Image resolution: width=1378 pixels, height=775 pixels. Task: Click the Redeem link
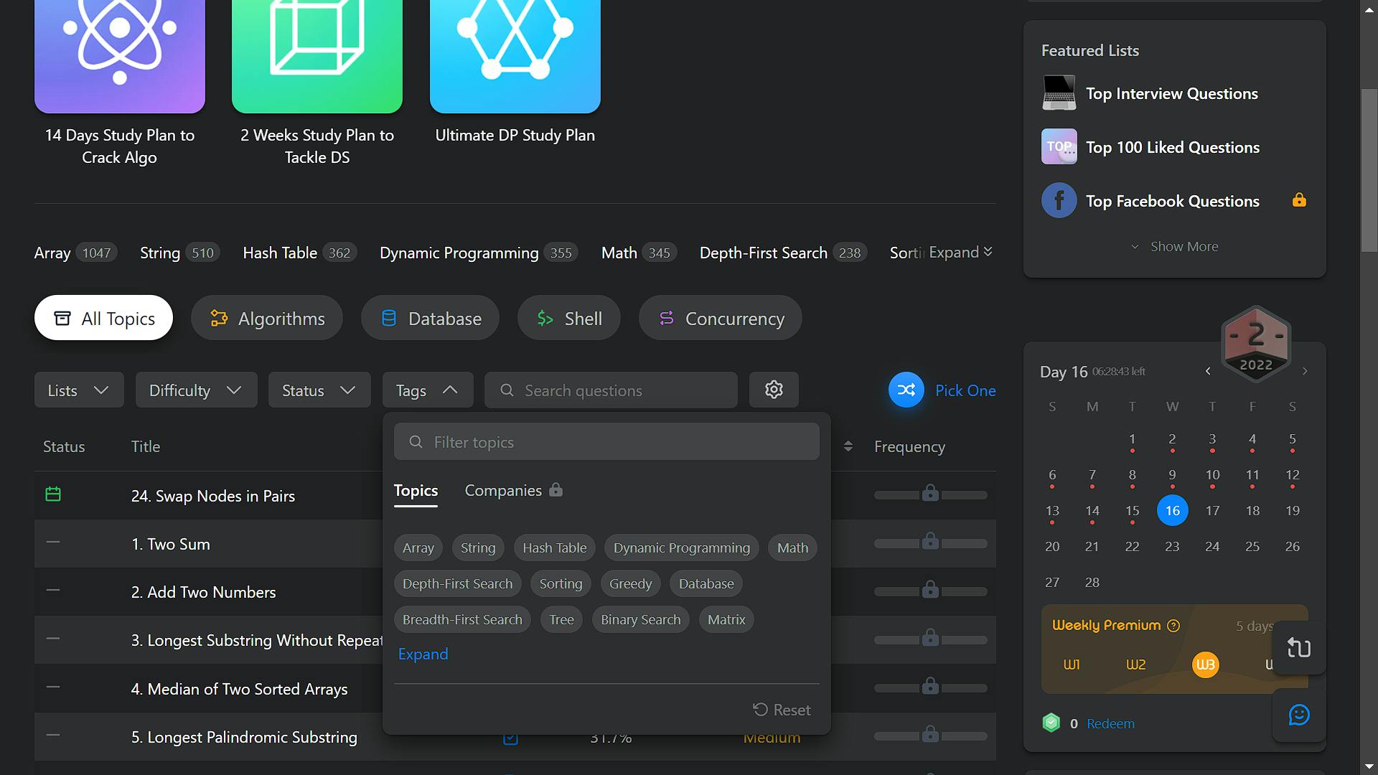tap(1110, 723)
